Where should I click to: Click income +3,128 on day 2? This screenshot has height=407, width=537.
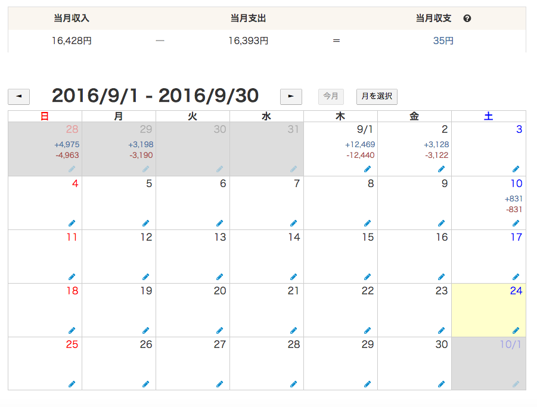coord(436,144)
